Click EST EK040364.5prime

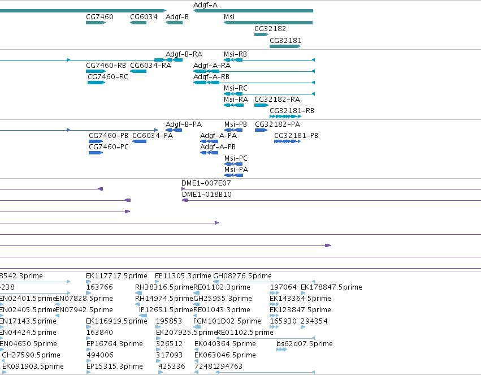click(225, 344)
